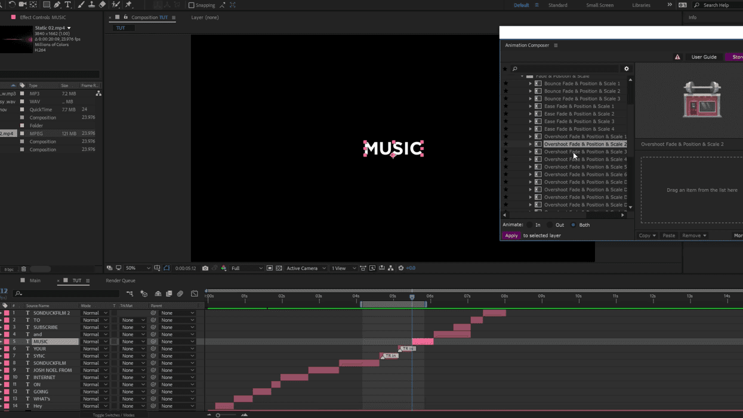The height and width of the screenshot is (418, 743).
Task: Select the Brush tool
Action: (81, 4)
